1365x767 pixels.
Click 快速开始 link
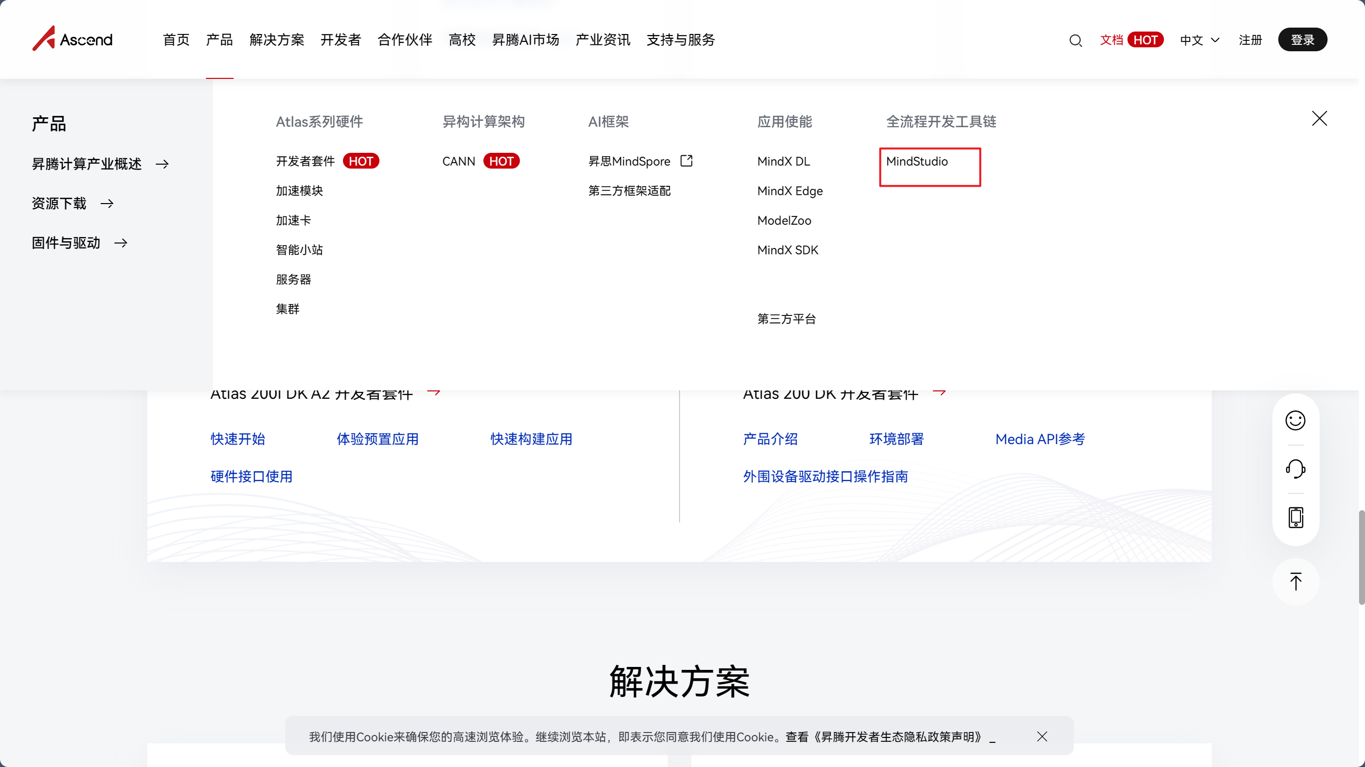tap(238, 439)
